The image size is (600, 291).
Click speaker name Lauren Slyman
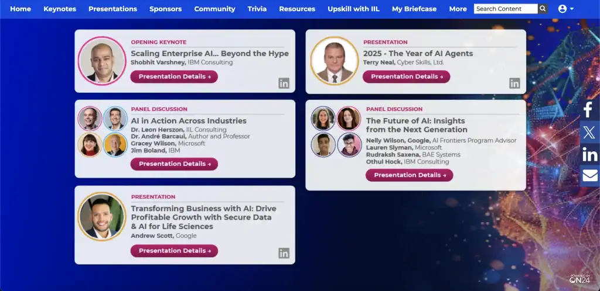coord(390,147)
